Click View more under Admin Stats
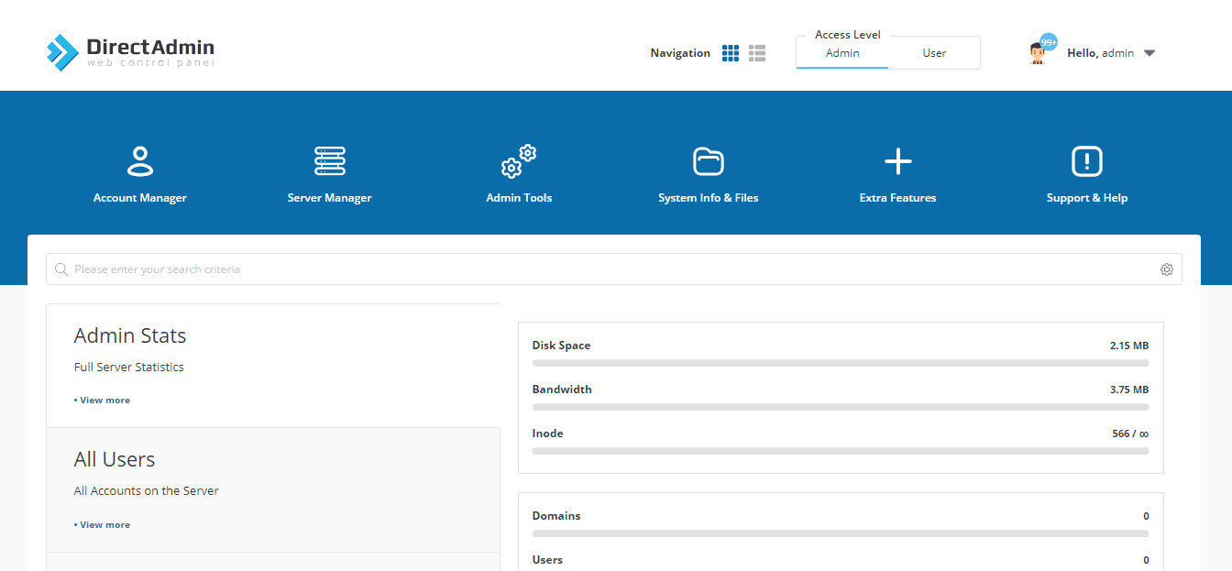This screenshot has height=571, width=1232. coord(103,401)
